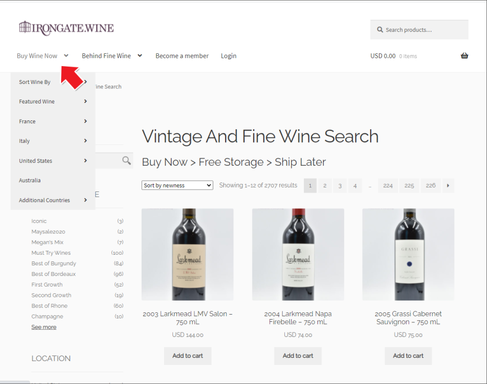
Task: Expand France submenu arrow
Action: point(86,121)
